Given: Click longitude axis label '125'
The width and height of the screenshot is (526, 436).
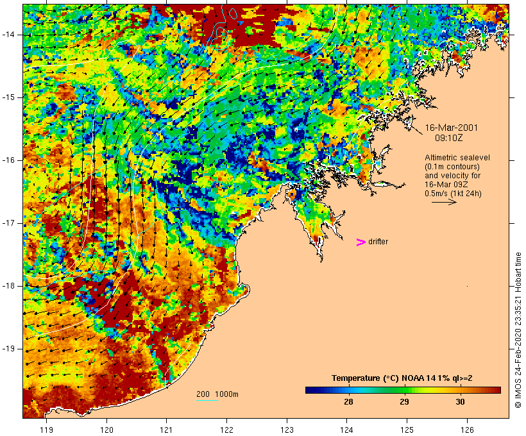Looking at the screenshot, I should 407,430.
